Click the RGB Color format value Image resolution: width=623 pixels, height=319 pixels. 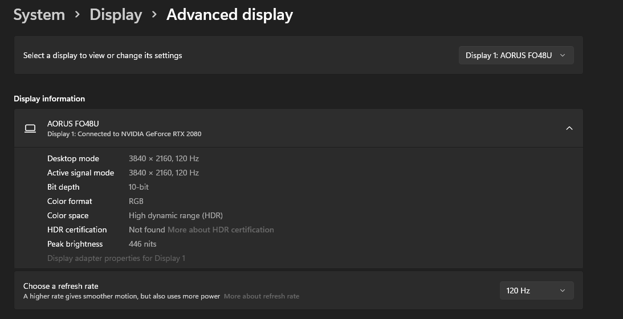point(136,201)
